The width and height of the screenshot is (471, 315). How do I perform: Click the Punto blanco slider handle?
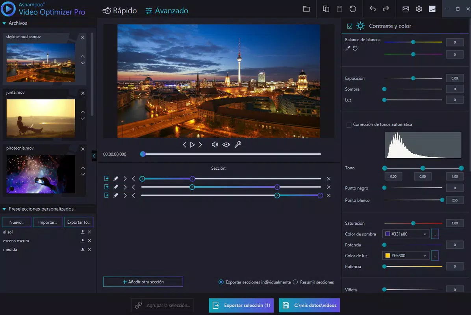(442, 200)
